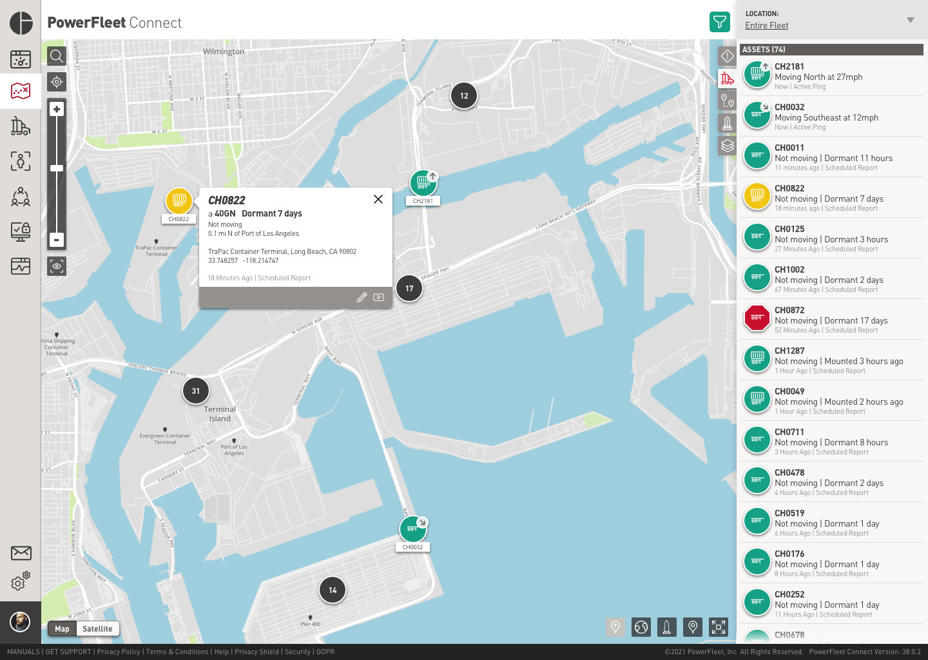The image size is (928, 660).
Task: Expand map to fullscreen
Action: click(719, 626)
